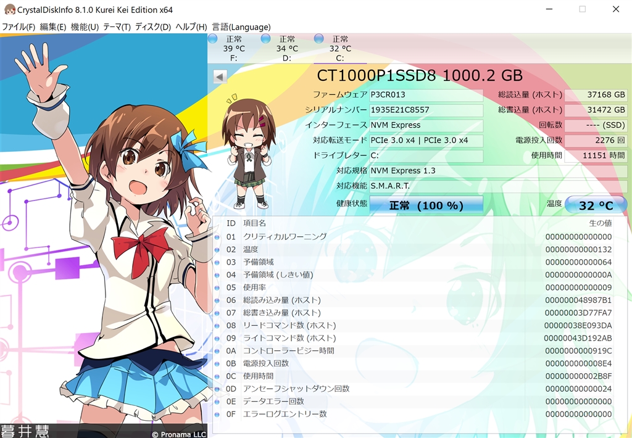
Task: Open the ヘルプ(H) menu
Action: 191,27
